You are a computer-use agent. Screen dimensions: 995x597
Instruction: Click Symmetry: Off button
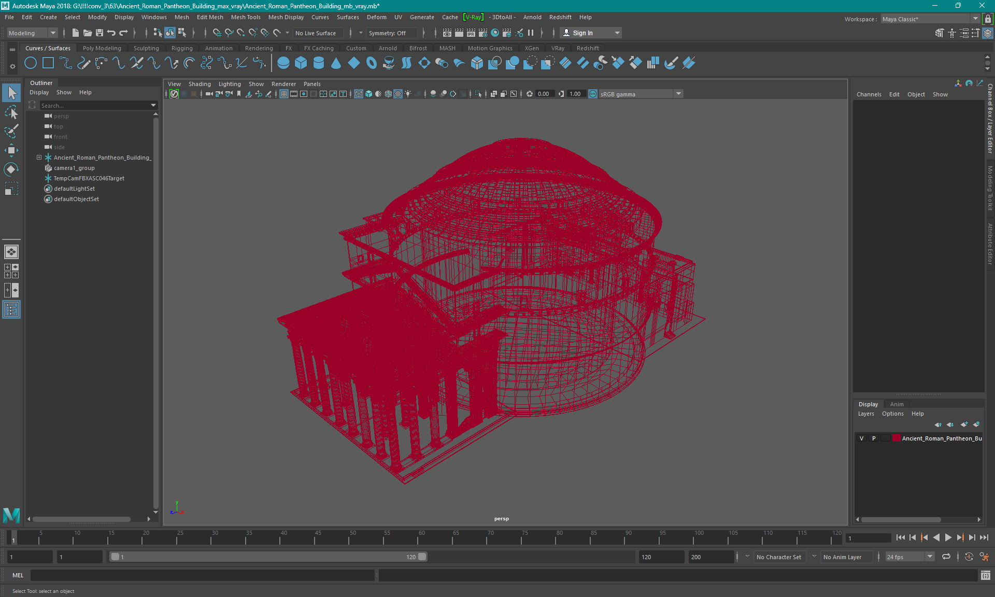click(x=387, y=33)
